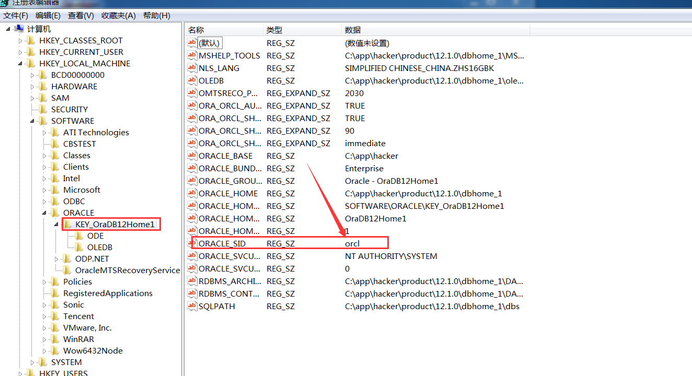Click the HKEY_LOCAL_MACHINE folder icon
This screenshot has height=376, width=692.
[31, 63]
